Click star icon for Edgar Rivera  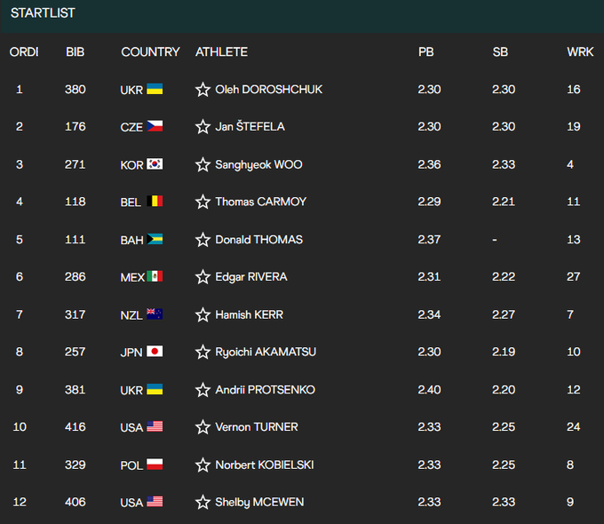click(203, 277)
